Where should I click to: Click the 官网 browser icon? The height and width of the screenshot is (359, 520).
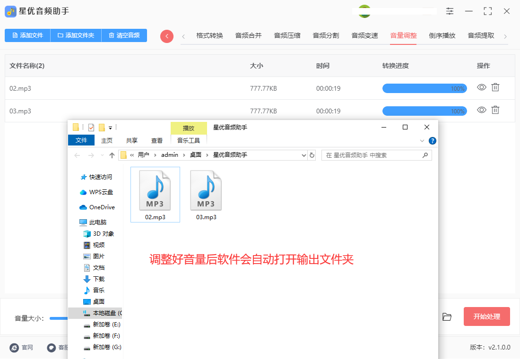(x=14, y=347)
